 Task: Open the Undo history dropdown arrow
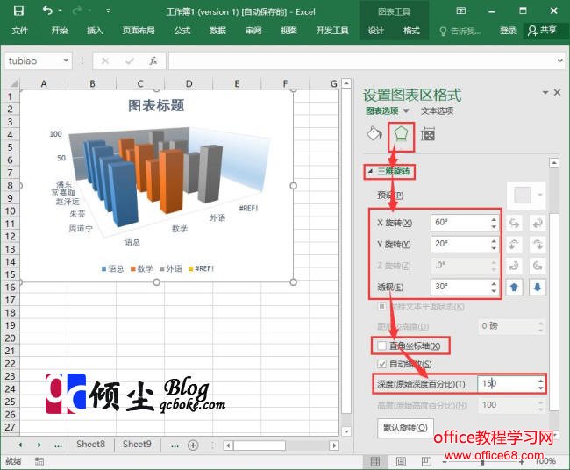tap(60, 11)
